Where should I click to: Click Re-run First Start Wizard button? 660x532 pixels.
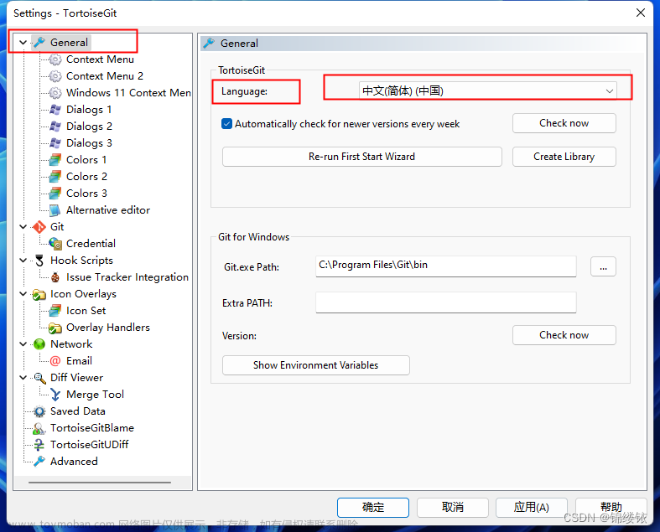(362, 157)
